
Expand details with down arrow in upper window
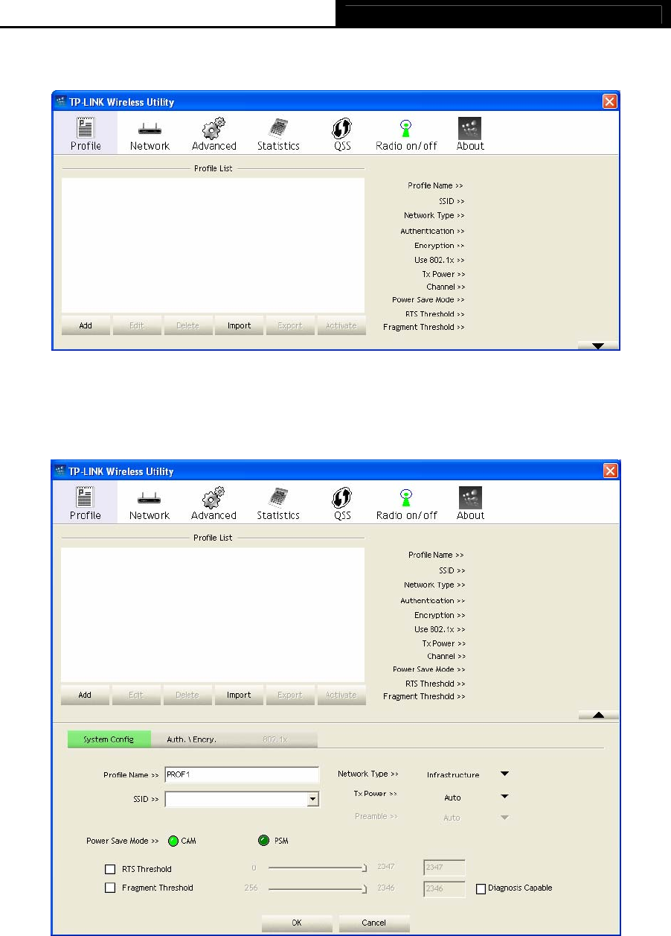pos(598,346)
